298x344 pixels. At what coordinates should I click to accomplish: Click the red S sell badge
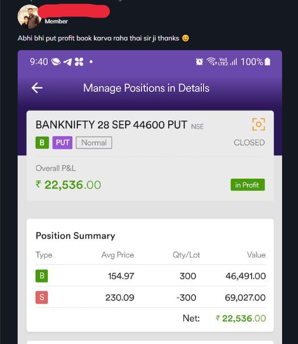pyautogui.click(x=42, y=297)
